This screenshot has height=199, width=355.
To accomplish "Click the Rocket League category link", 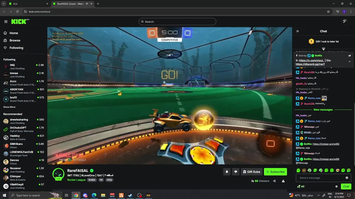I will tap(76, 180).
